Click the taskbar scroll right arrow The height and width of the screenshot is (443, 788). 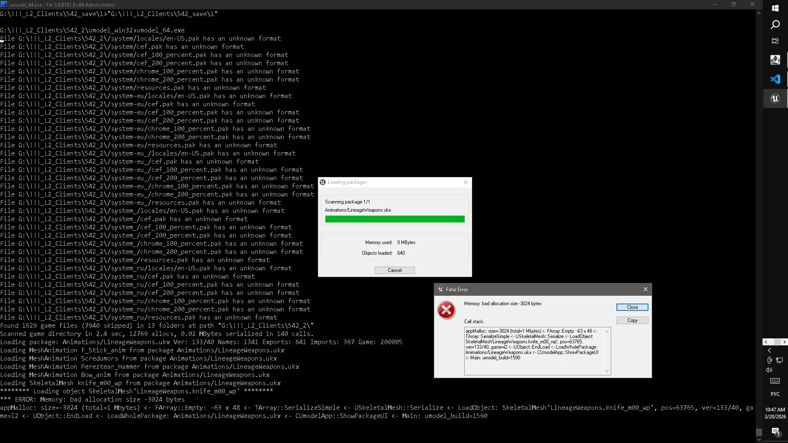784,342
